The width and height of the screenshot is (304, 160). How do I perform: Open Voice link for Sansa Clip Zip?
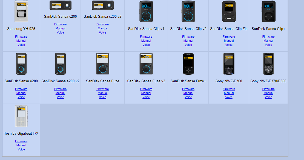click(229, 45)
